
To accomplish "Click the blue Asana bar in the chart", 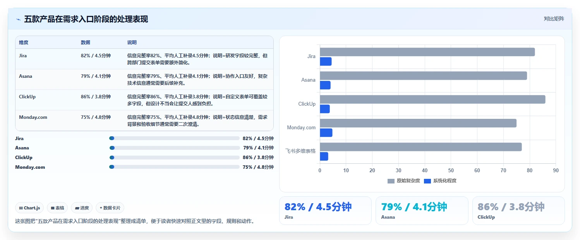I will [x=325, y=85].
